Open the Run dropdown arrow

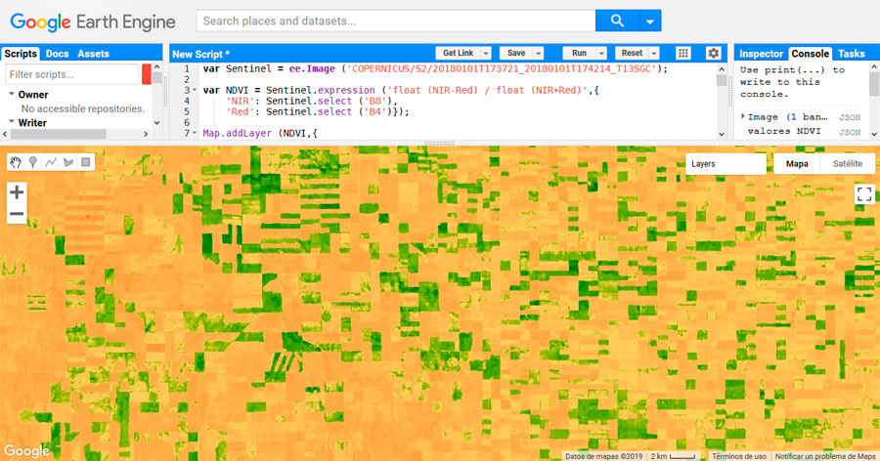pos(601,54)
